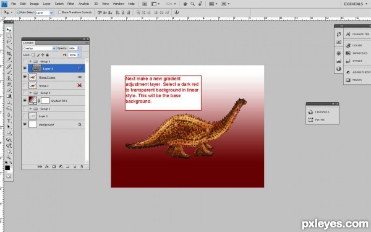Screen dimensions: 371x232
Task: Hide the Background layer
Action: [x=25, y=124]
